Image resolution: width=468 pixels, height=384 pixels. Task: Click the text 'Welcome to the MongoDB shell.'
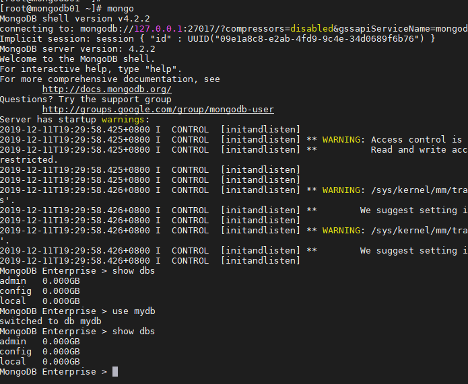coord(77,59)
